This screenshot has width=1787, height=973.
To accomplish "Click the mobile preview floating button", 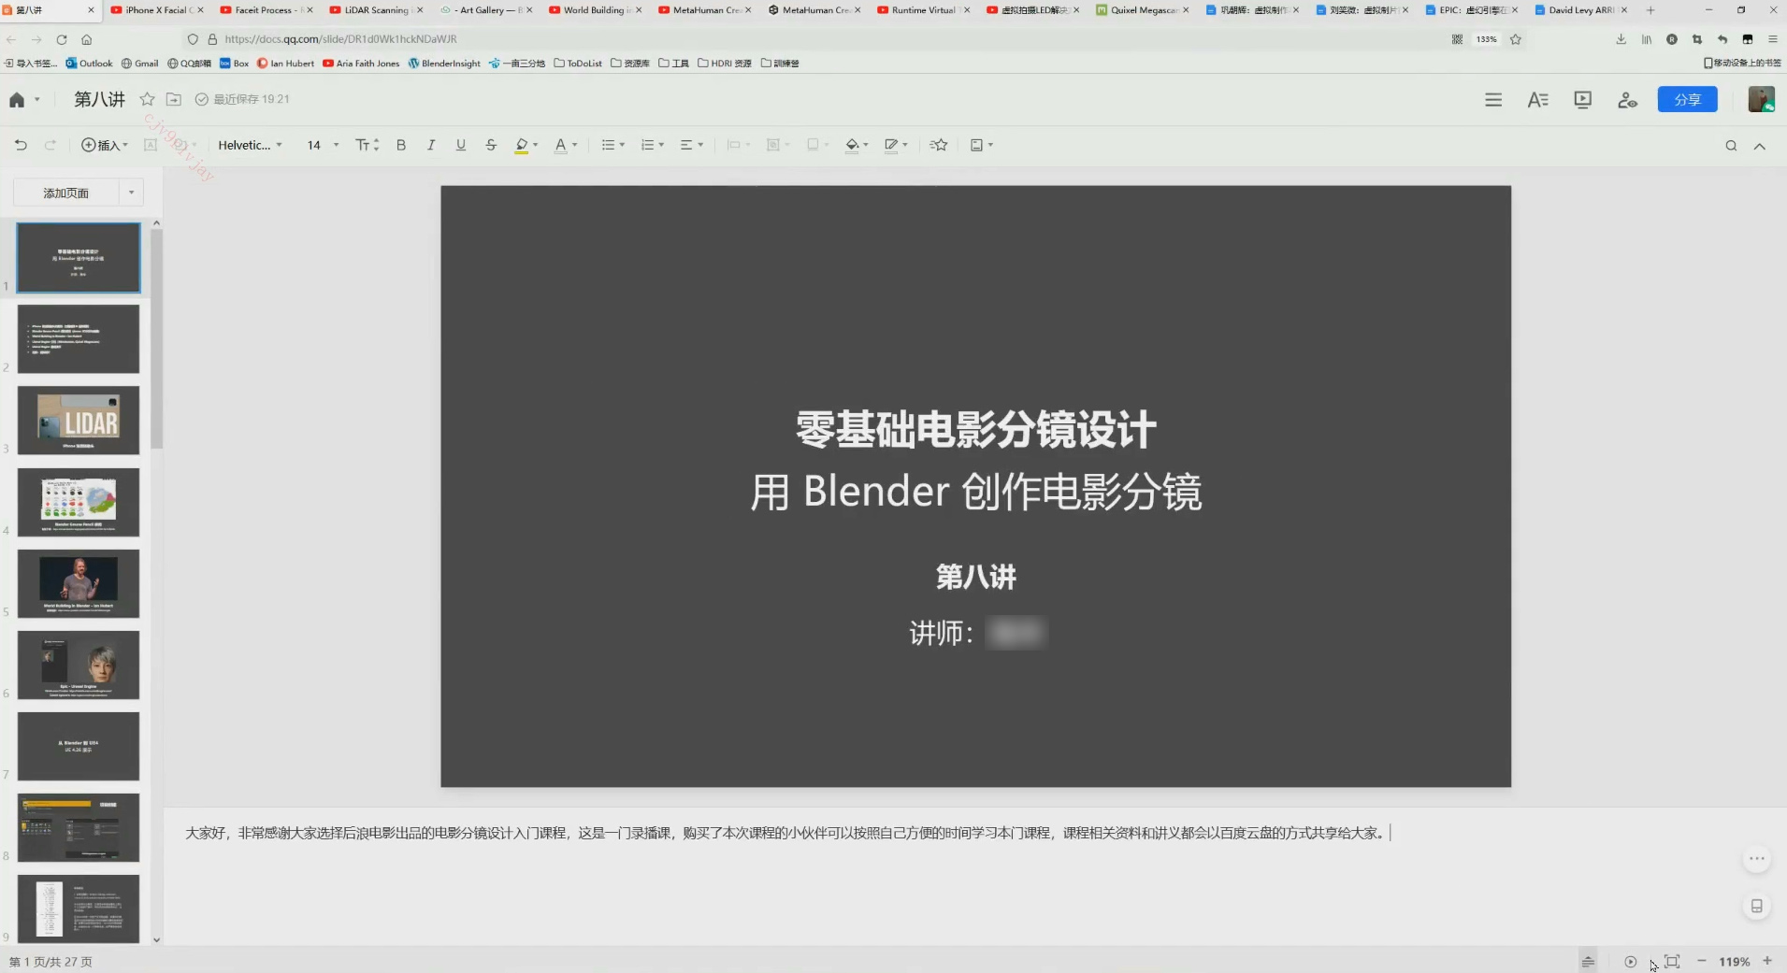I will pos(1757,906).
